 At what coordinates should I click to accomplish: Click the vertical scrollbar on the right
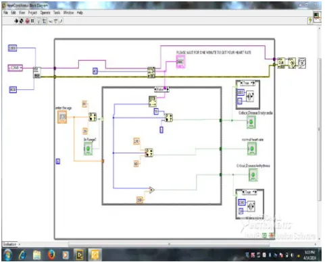point(319,130)
